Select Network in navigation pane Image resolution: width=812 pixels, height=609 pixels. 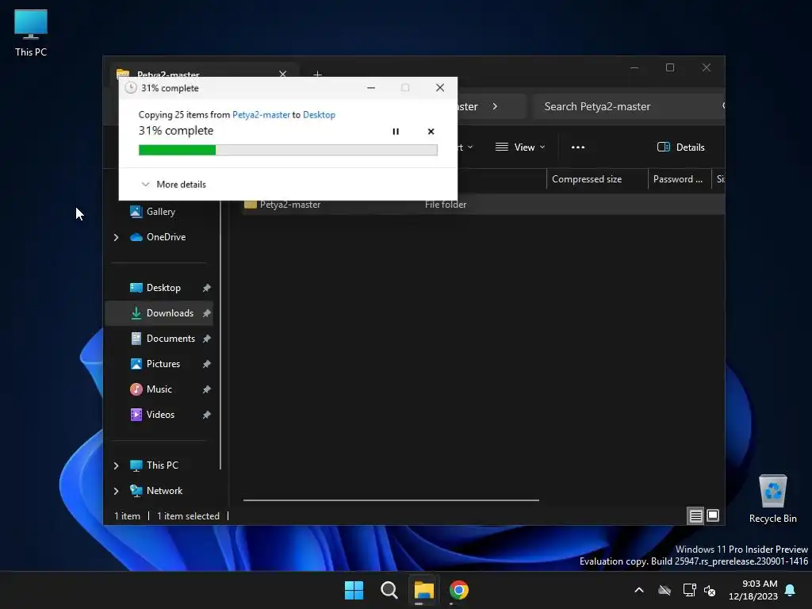click(164, 491)
